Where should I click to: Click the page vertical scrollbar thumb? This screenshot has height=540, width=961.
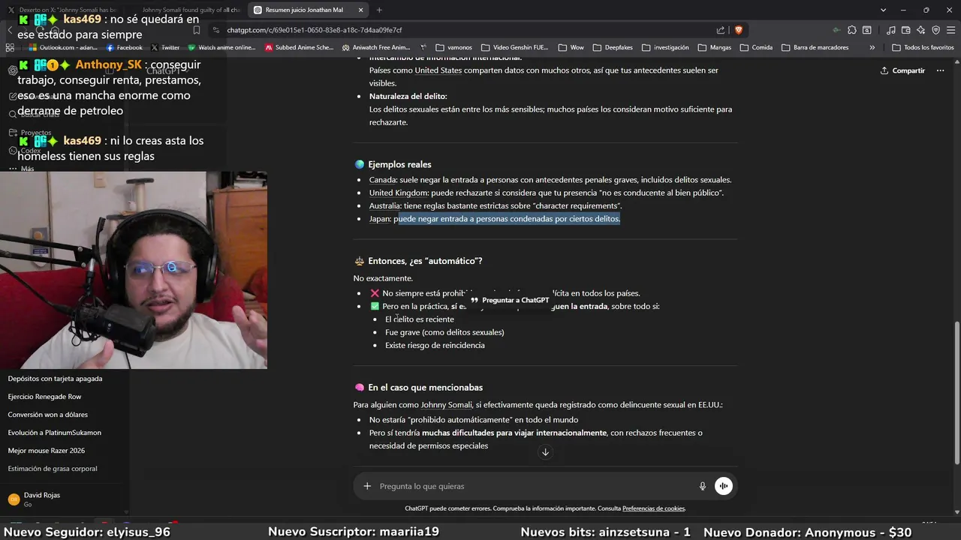[x=956, y=392]
